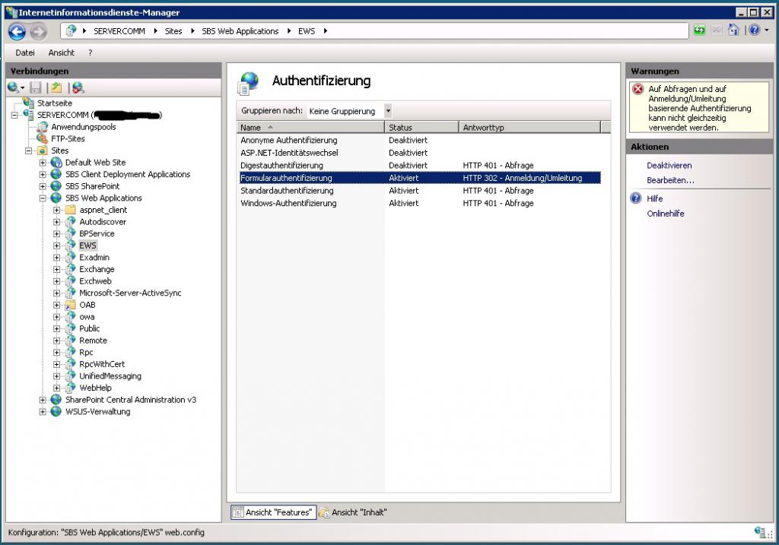Click the Save icon in Verbindungen toolbar
This screenshot has width=779, height=545.
[x=36, y=88]
